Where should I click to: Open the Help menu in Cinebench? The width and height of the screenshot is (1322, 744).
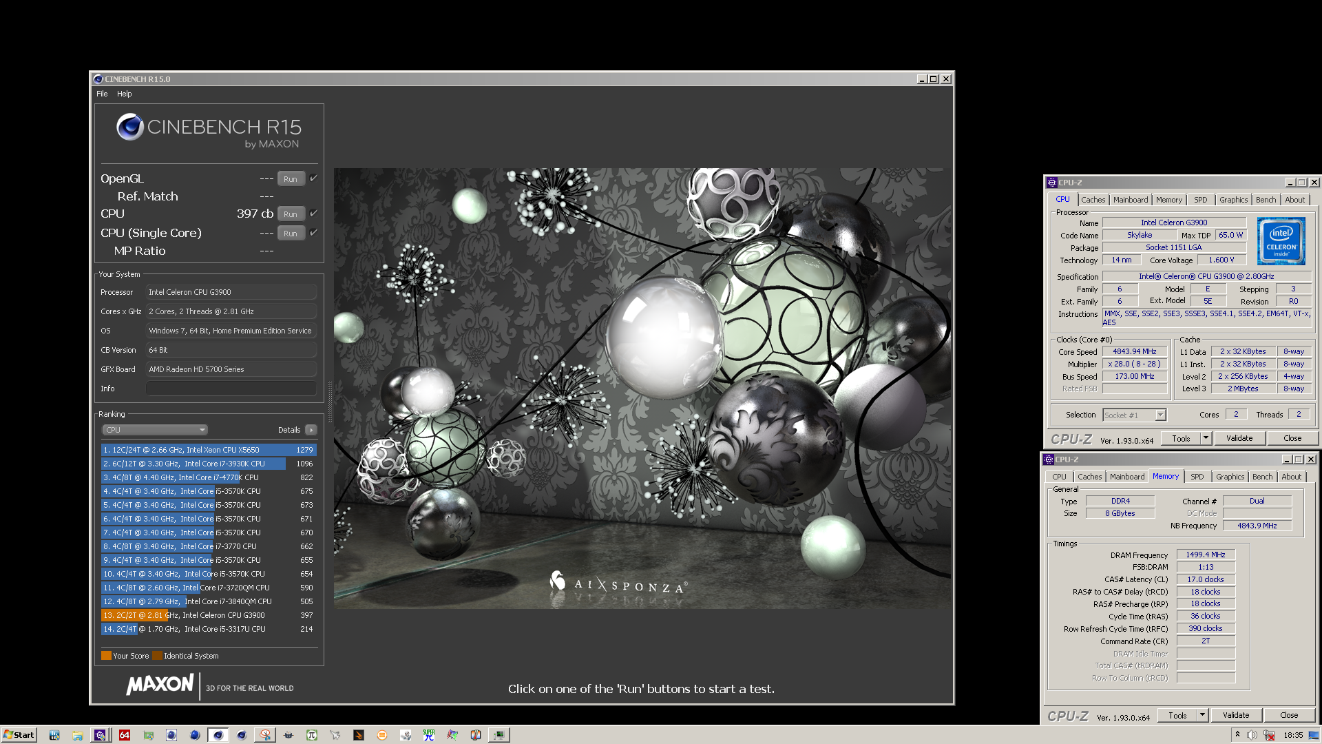[124, 94]
